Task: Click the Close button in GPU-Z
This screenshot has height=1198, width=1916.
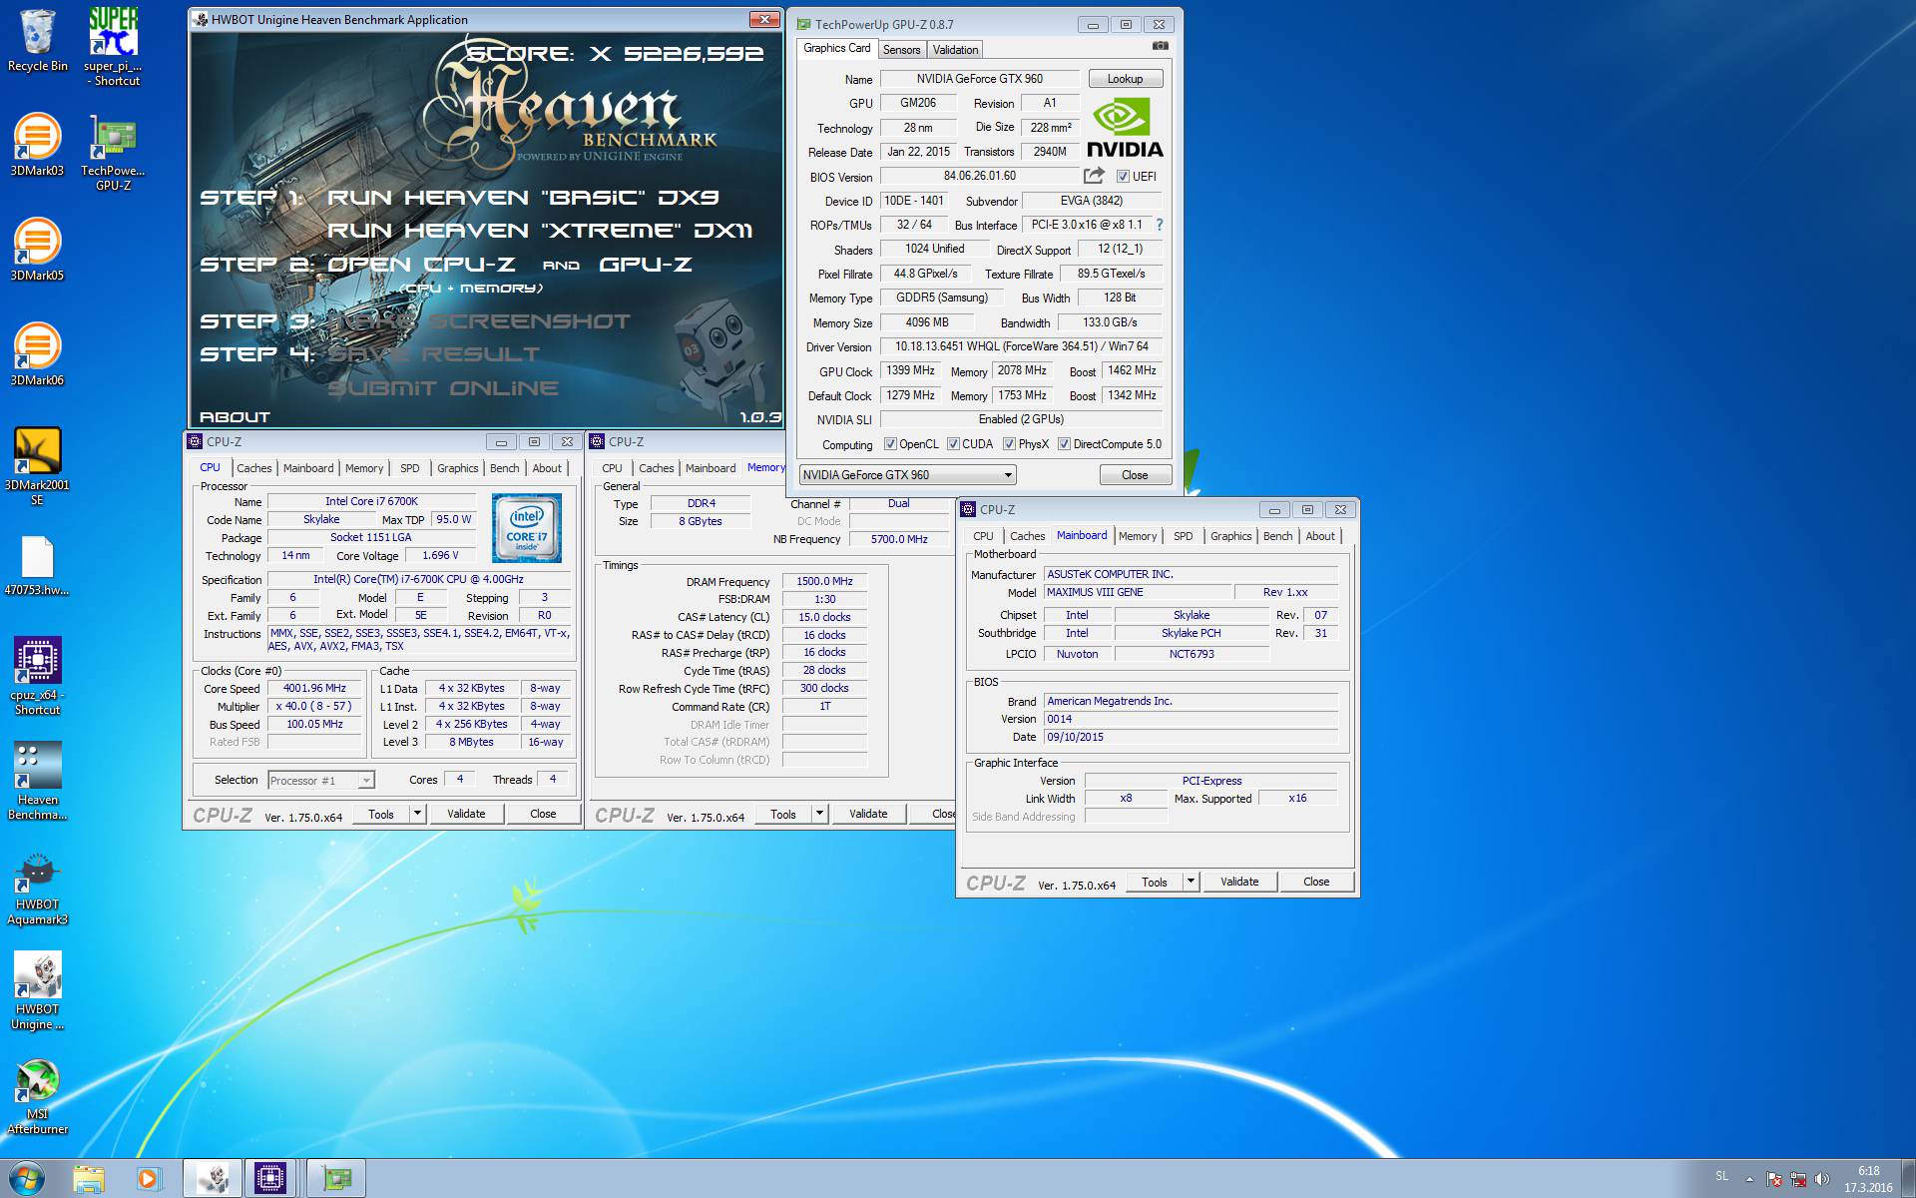Action: click(1135, 475)
